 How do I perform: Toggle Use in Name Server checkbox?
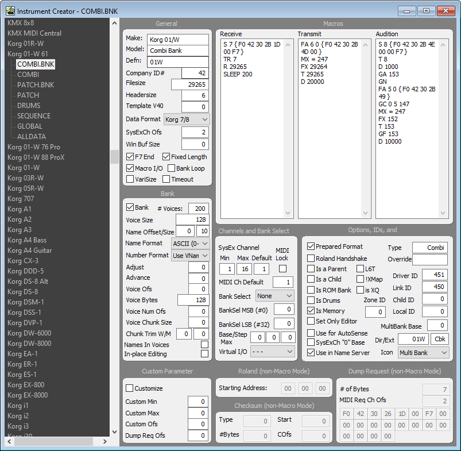(311, 352)
